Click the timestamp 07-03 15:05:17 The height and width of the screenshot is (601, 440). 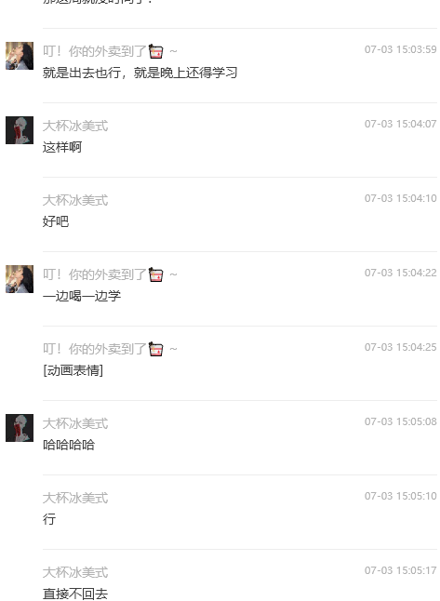[401, 570]
